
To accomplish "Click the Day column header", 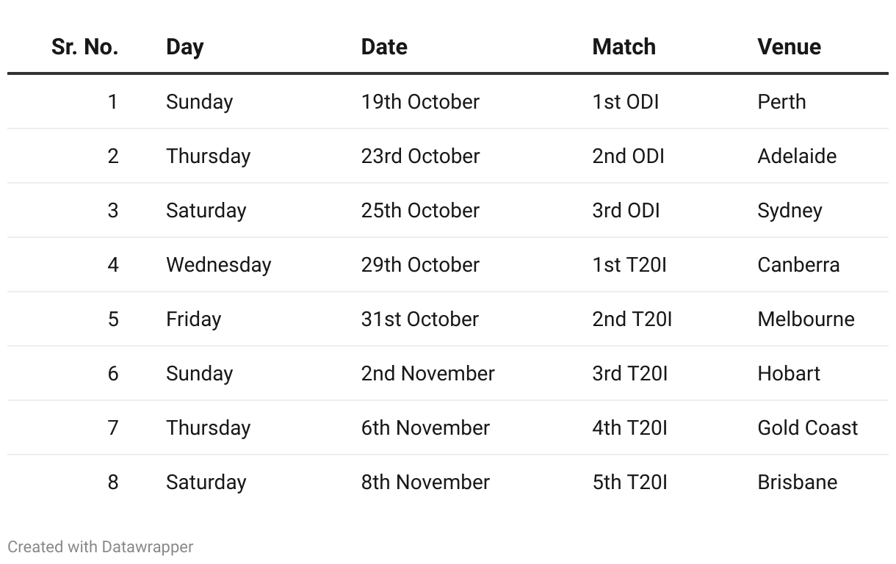I will click(x=185, y=47).
